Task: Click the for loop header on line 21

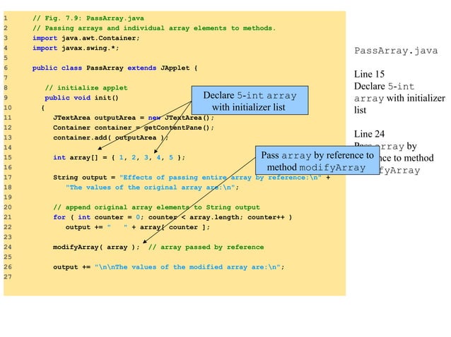Action: (x=172, y=217)
